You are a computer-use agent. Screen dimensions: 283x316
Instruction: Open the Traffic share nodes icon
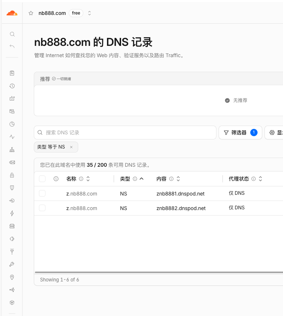click(12, 290)
